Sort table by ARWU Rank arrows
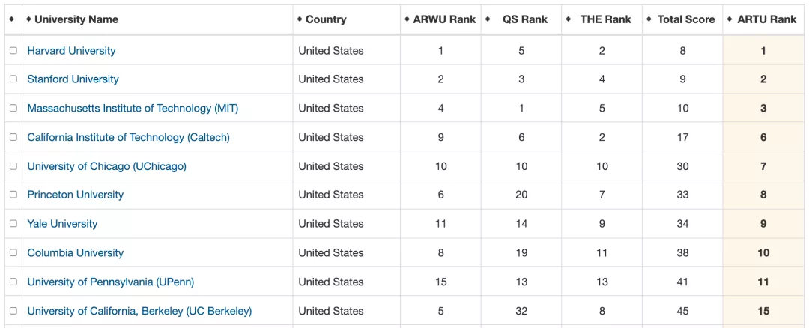The image size is (809, 328). pyautogui.click(x=407, y=19)
